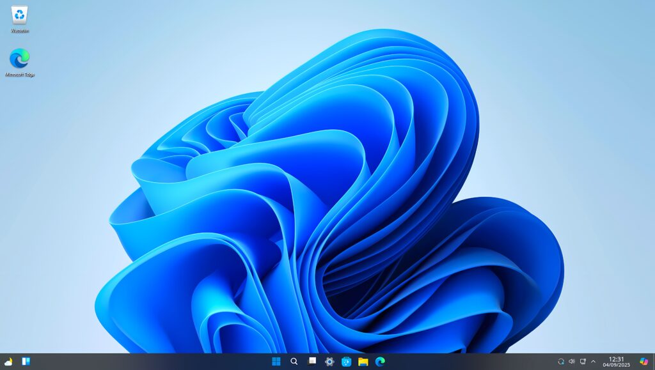Open Task View
Image resolution: width=655 pixels, height=370 pixels.
pos(311,361)
